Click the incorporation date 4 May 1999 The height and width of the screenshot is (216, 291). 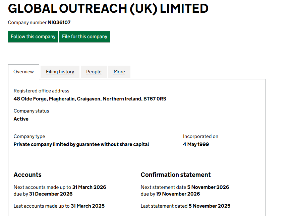coord(196,144)
